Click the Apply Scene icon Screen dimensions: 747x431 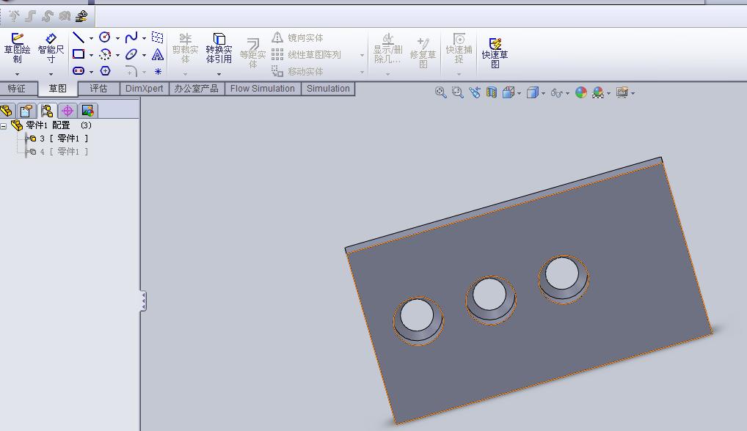598,92
